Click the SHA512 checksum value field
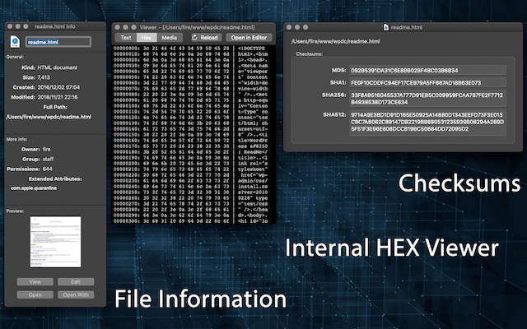Image resolution: width=527 pixels, height=329 pixels. point(427,122)
